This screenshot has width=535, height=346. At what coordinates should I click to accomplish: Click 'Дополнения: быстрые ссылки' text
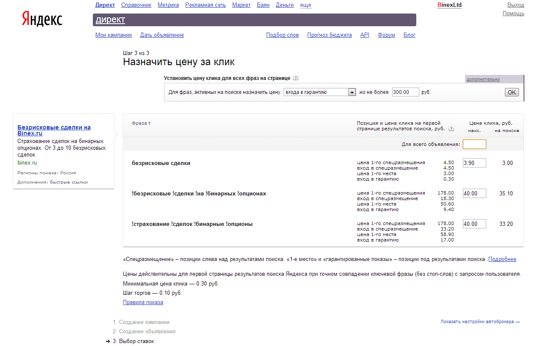tap(53, 182)
